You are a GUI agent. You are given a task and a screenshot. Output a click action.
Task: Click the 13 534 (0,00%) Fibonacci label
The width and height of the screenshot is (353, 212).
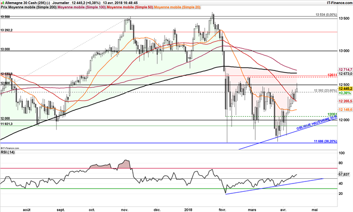326,15
